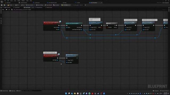Click the Branch Condition input pin
170x95 pixels.
pyautogui.click(x=107, y=27)
